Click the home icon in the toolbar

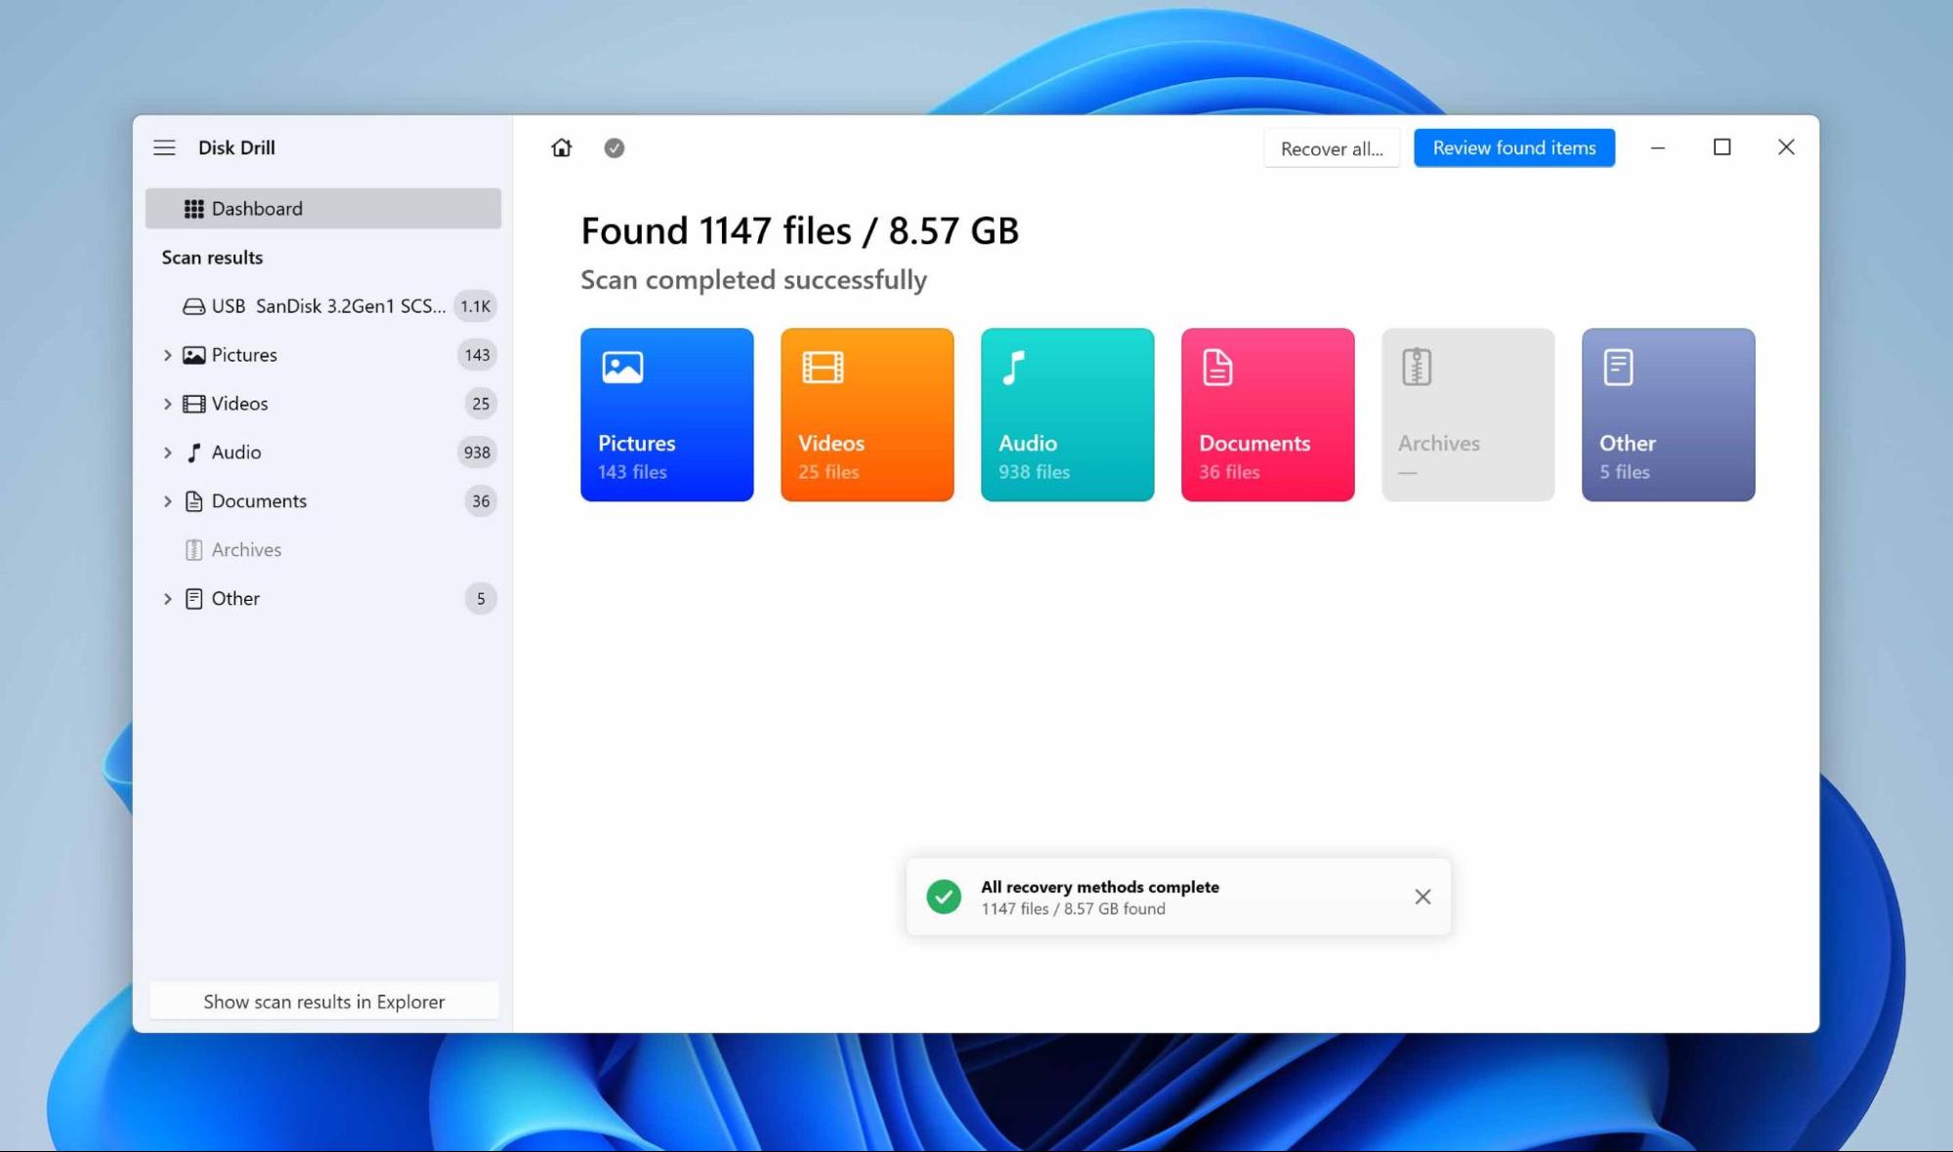(562, 148)
